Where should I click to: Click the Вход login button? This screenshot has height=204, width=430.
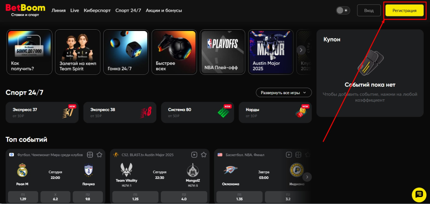369,10
